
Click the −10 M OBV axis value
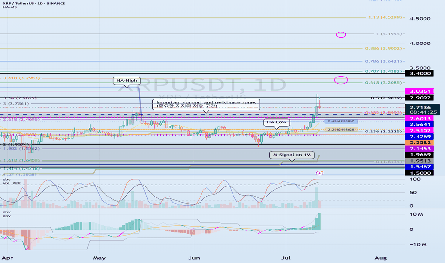pos(418,244)
